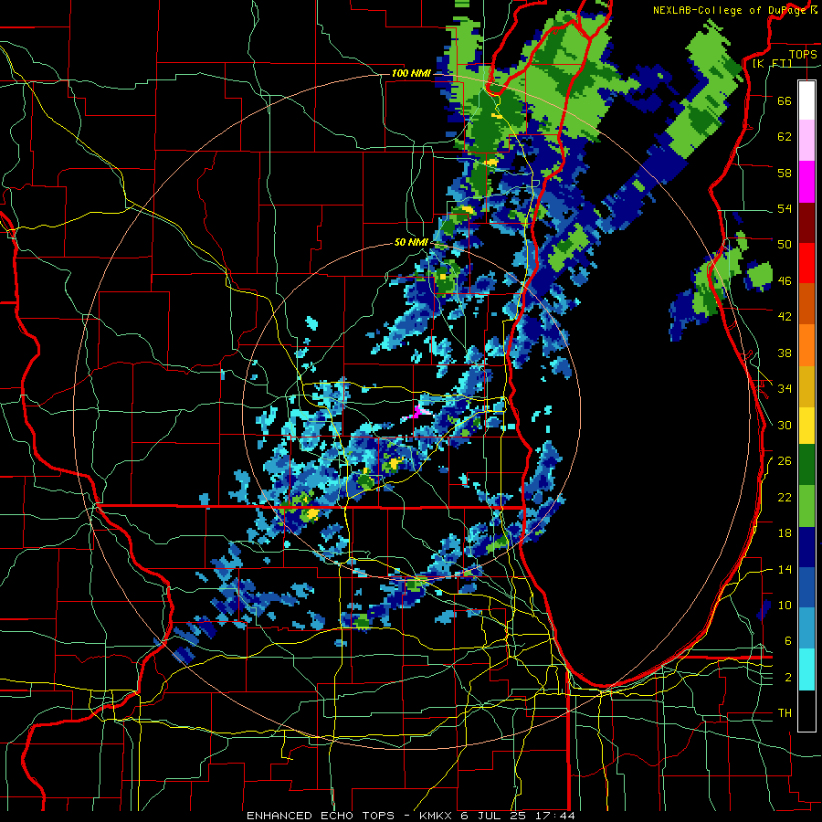Select the navy blue legend swatch
Image resolution: width=822 pixels, height=822 pixels.
click(x=806, y=547)
